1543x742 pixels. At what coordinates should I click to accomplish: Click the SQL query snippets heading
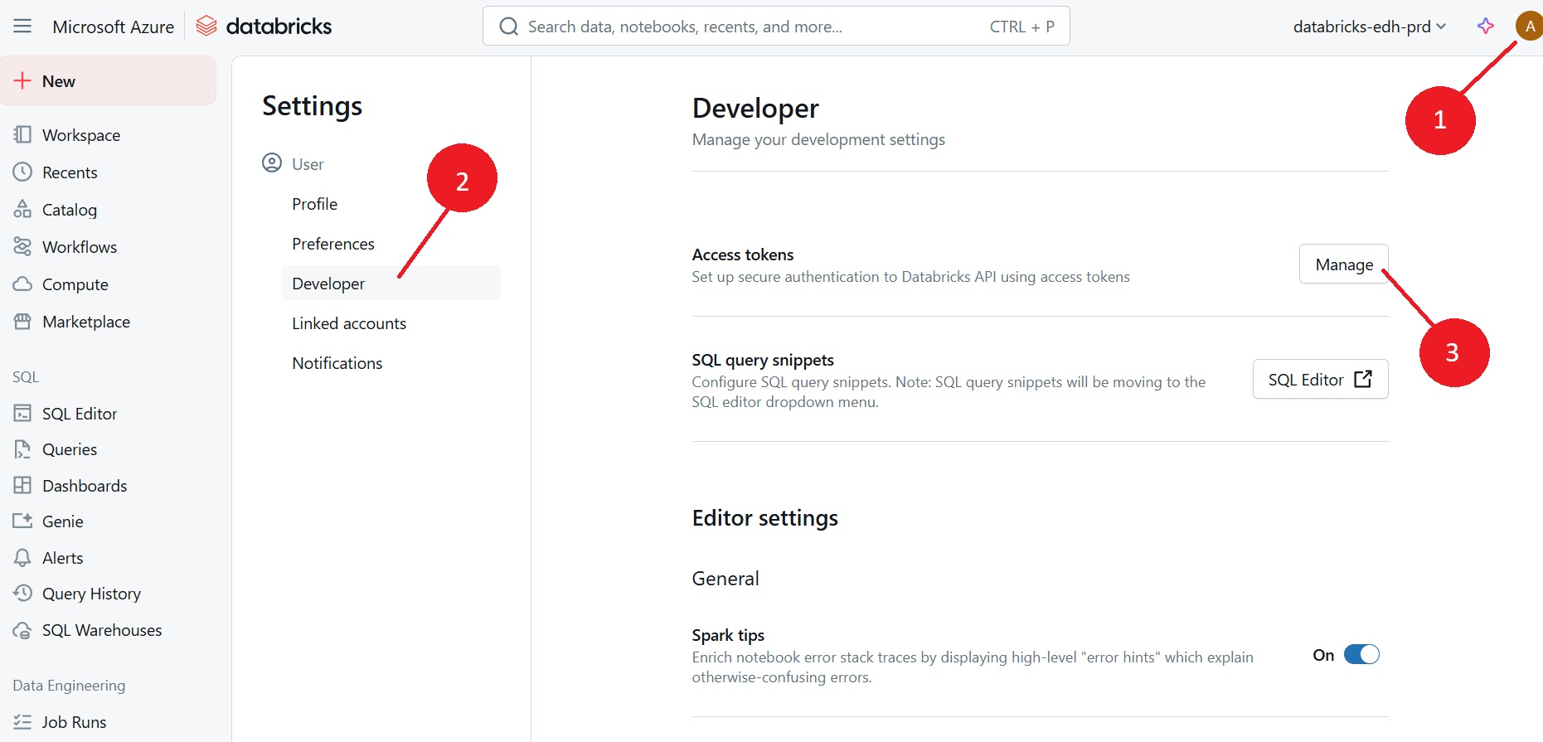click(x=763, y=360)
